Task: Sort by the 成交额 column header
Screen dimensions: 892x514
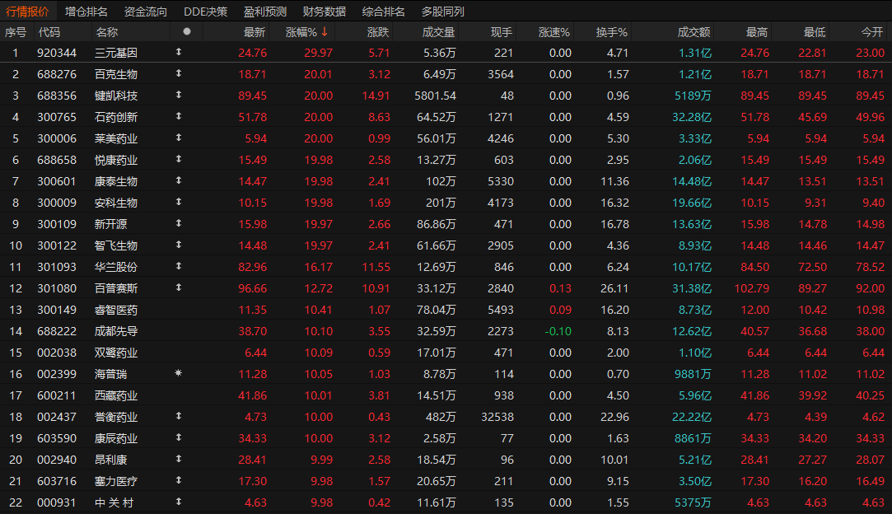Action: pos(694,32)
